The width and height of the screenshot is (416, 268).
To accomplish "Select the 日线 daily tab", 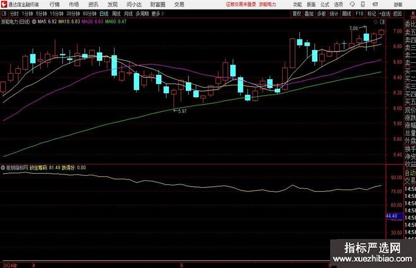I will click(104, 14).
